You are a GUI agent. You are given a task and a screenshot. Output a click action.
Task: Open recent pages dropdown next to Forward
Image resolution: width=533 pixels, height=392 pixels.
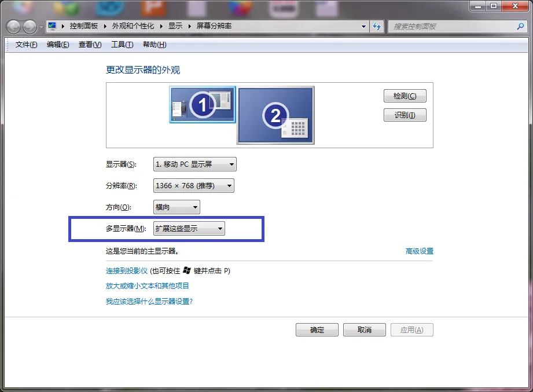(41, 27)
